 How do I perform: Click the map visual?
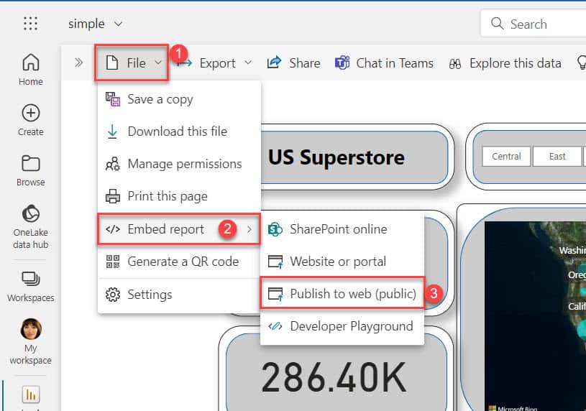[535, 315]
